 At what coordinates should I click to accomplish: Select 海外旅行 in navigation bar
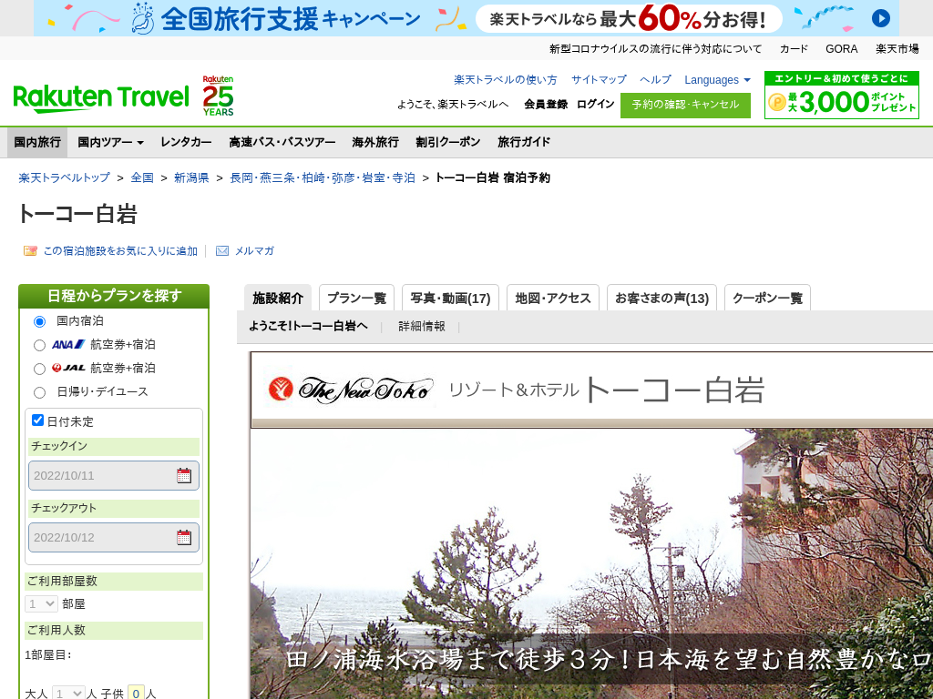(375, 142)
